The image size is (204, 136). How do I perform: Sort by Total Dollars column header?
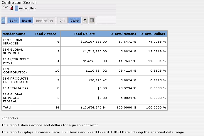pos(84,34)
